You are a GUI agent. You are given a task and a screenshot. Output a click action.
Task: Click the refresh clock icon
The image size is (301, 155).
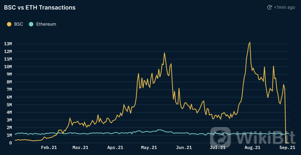pyautogui.click(x=270, y=7)
